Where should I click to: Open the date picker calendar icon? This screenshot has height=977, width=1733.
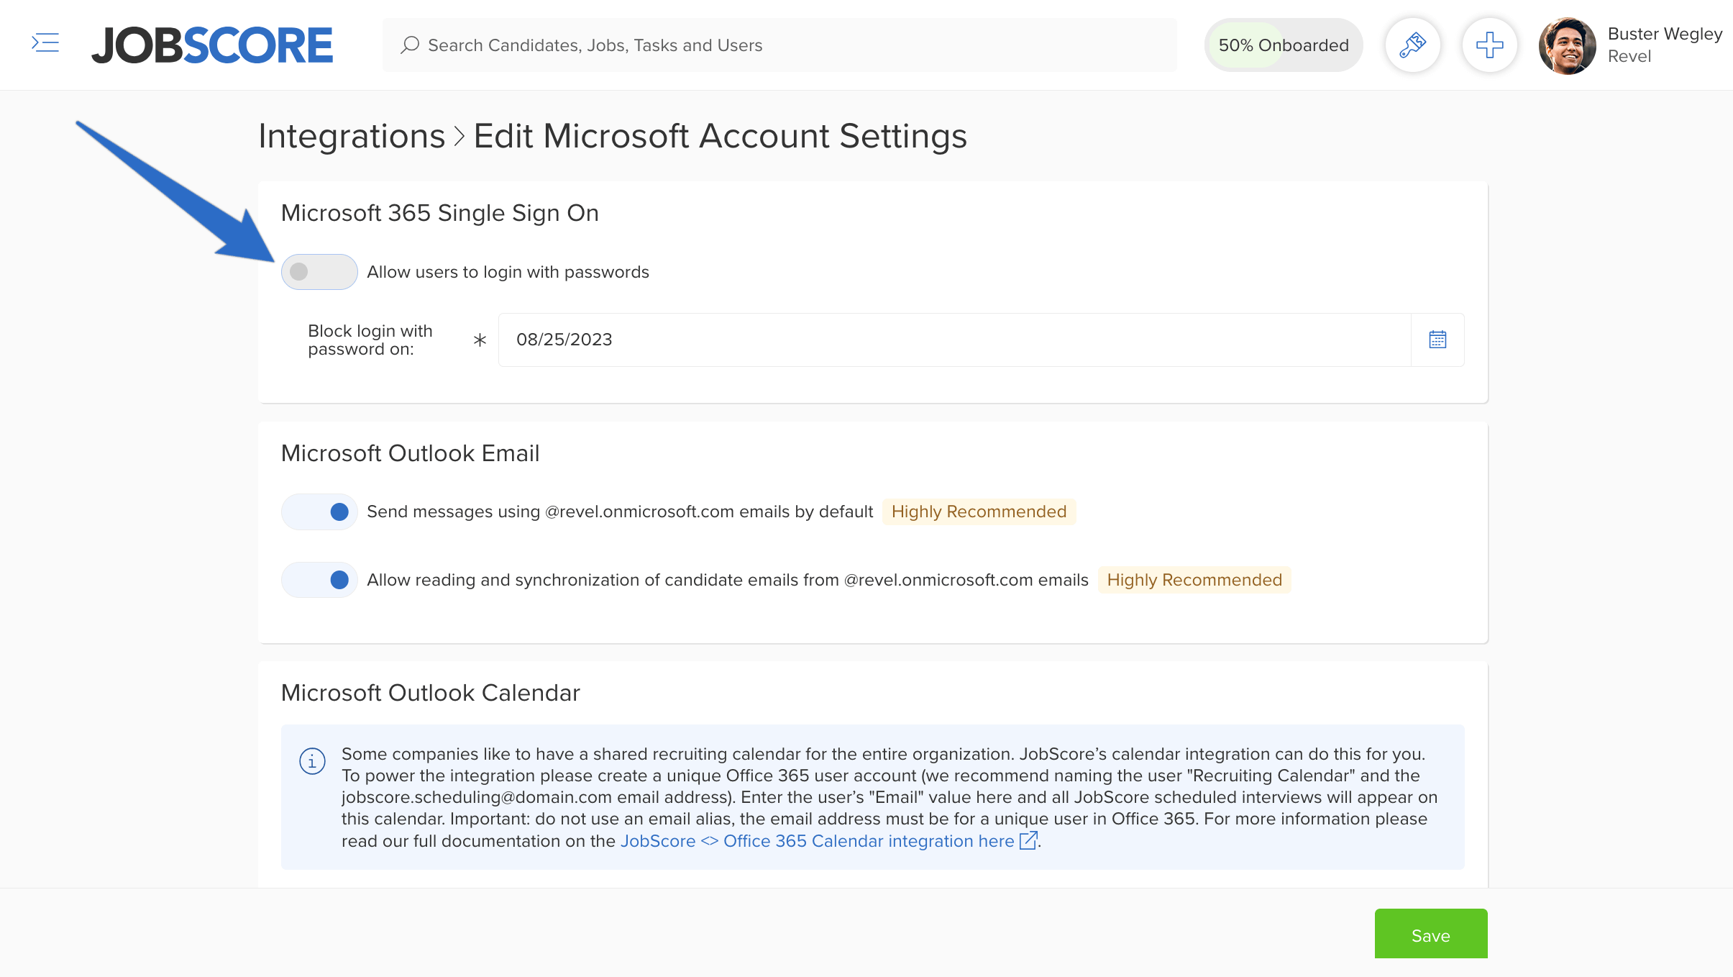click(x=1437, y=340)
